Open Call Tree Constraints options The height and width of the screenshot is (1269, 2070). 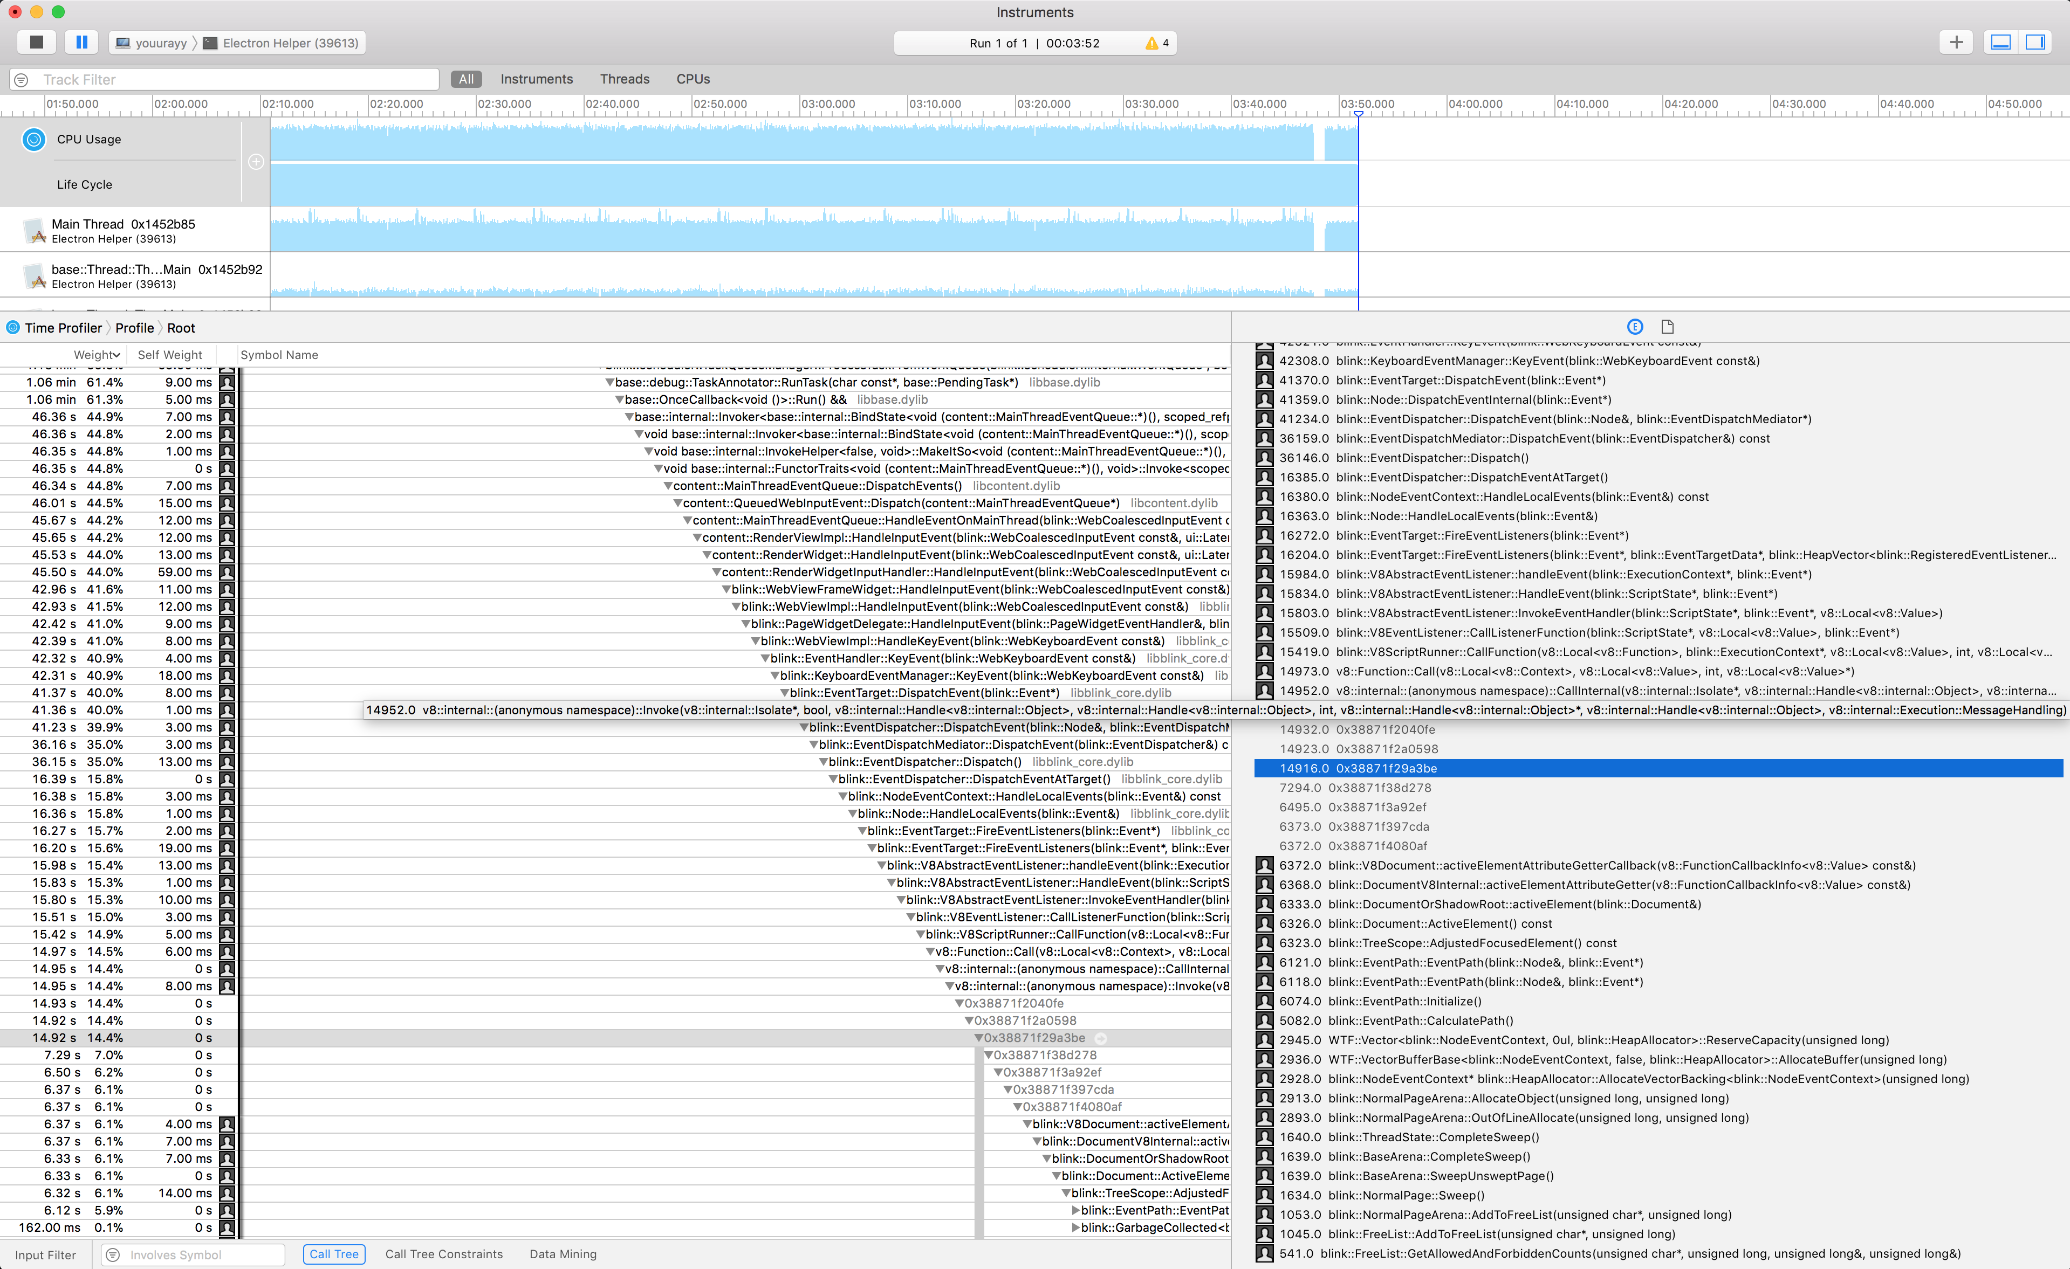coord(444,1254)
